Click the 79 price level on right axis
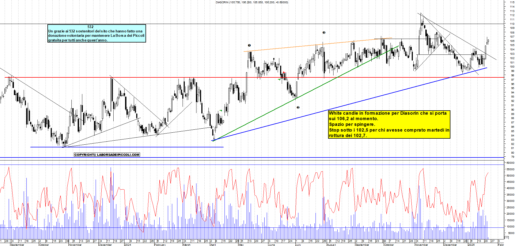This screenshot has width=515, height=246. click(513, 157)
